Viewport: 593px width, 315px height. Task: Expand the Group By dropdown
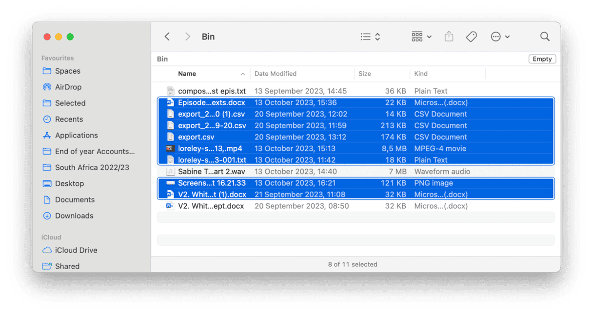pyautogui.click(x=421, y=37)
